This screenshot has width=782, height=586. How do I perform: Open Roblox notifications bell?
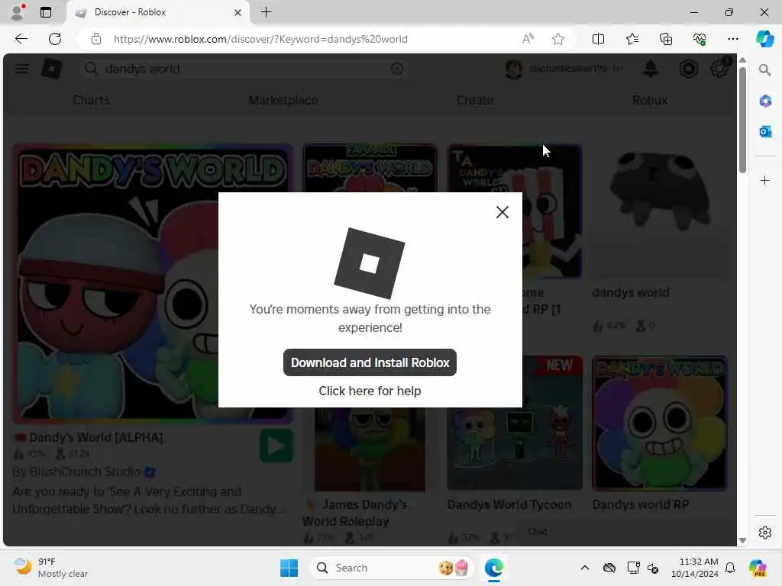651,69
